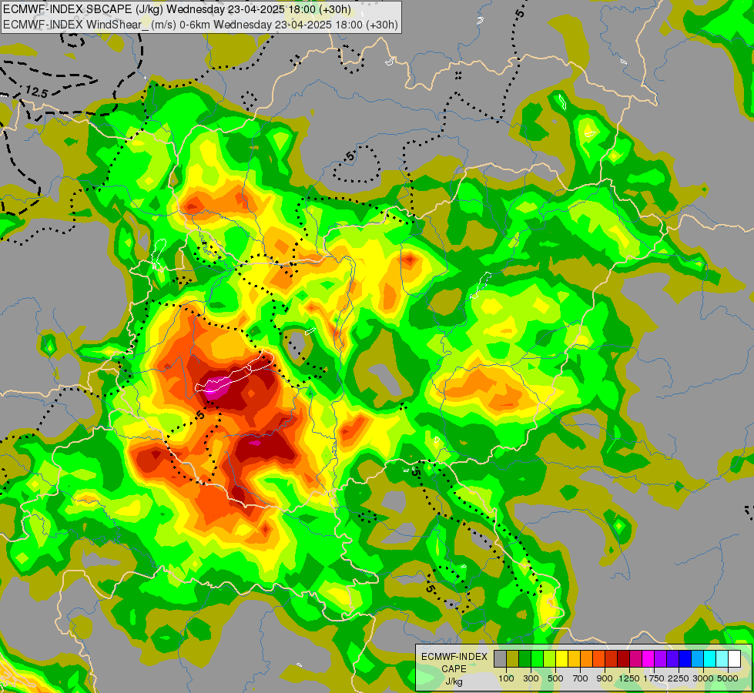This screenshot has width=754, height=693.
Task: Select the red-orange legend swatch
Action: tap(599, 658)
